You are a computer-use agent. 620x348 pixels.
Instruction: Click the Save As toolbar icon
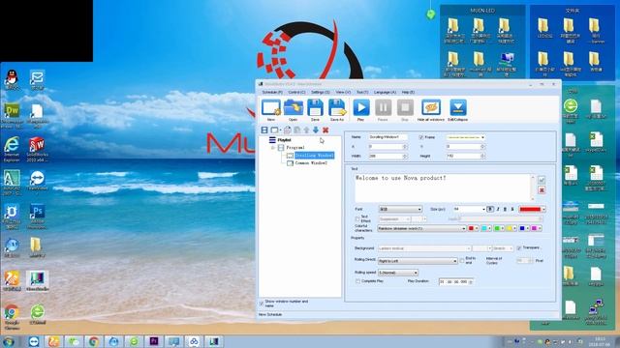(x=337, y=107)
